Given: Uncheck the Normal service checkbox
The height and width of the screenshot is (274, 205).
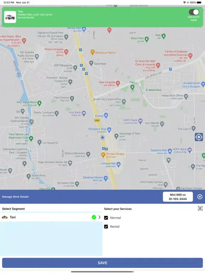Looking at the screenshot, I should pos(106,218).
